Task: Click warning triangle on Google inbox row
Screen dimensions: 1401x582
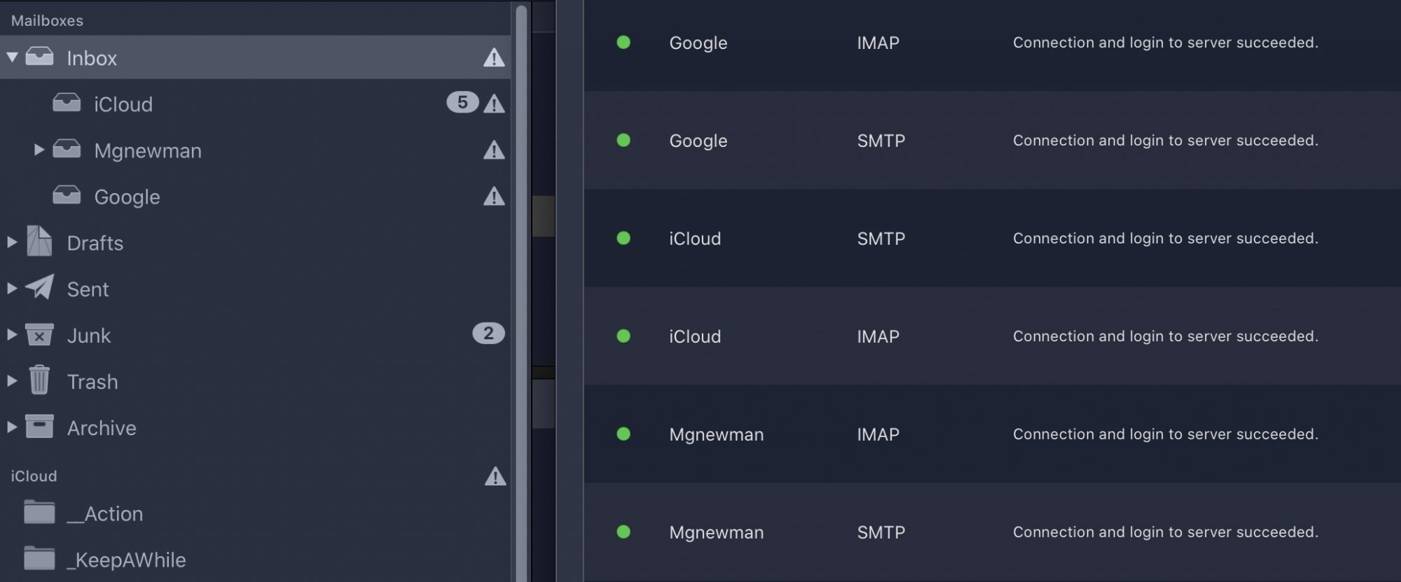Action: click(x=494, y=196)
